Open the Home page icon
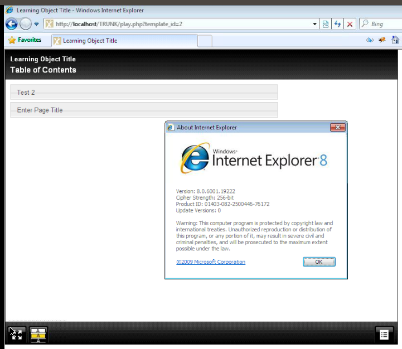Image resolution: width=402 pixels, height=349 pixels. (395, 40)
